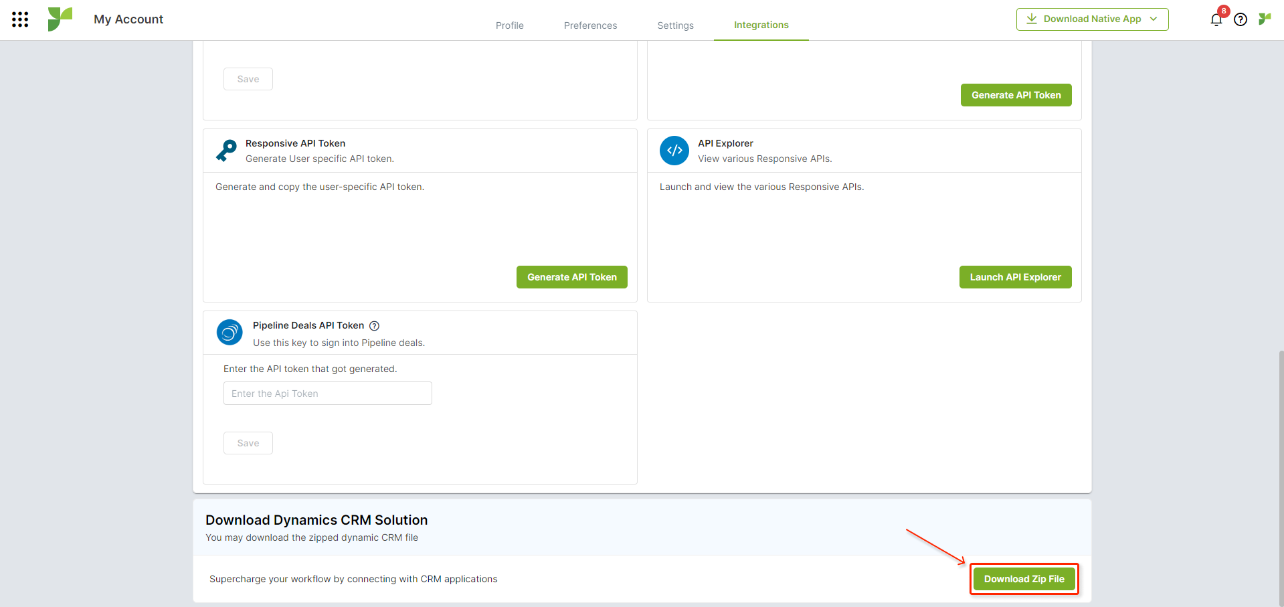Click the Responsive API Token card title

pos(296,143)
